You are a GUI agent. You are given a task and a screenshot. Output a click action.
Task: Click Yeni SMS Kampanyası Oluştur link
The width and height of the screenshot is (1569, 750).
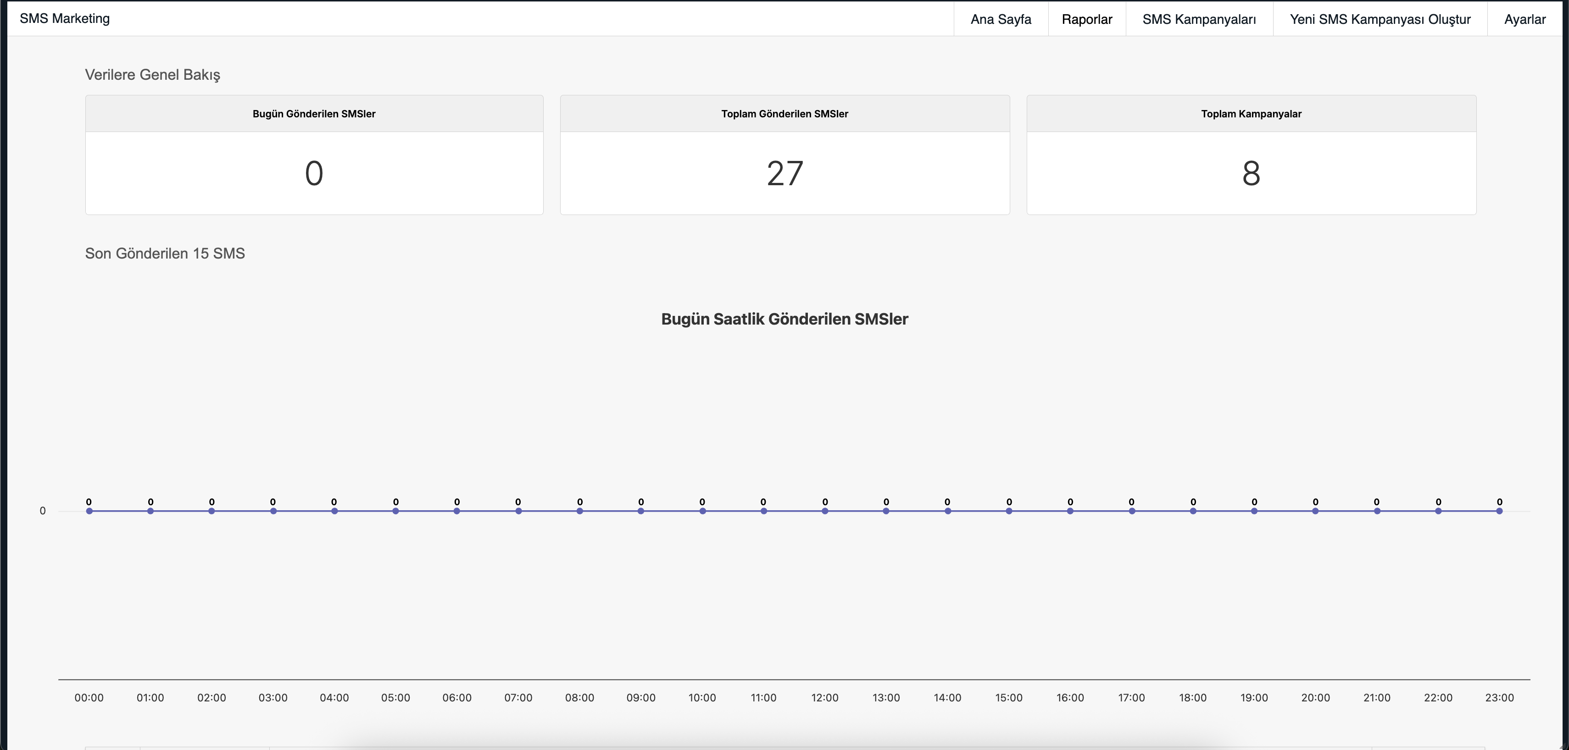1380,19
